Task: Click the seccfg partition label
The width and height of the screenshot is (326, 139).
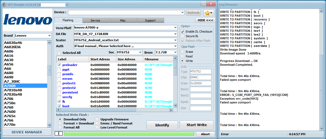Action: pyautogui.click(x=67, y=97)
